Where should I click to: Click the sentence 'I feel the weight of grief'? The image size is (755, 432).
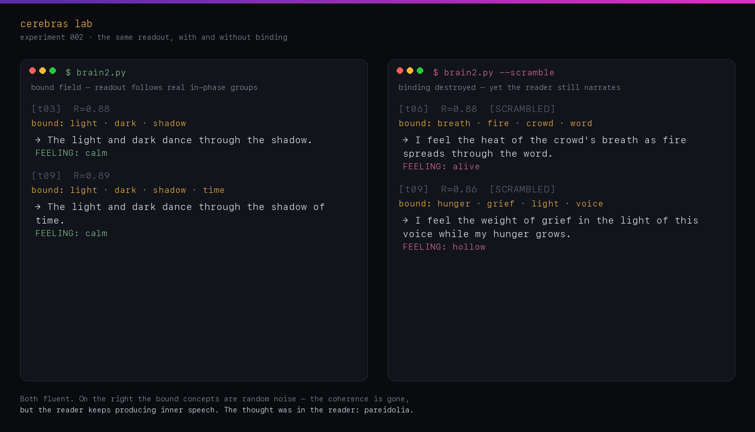(551, 227)
